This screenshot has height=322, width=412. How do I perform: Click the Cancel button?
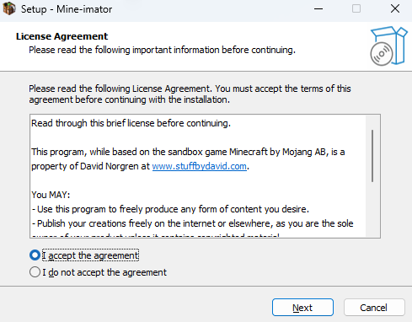(x=374, y=308)
